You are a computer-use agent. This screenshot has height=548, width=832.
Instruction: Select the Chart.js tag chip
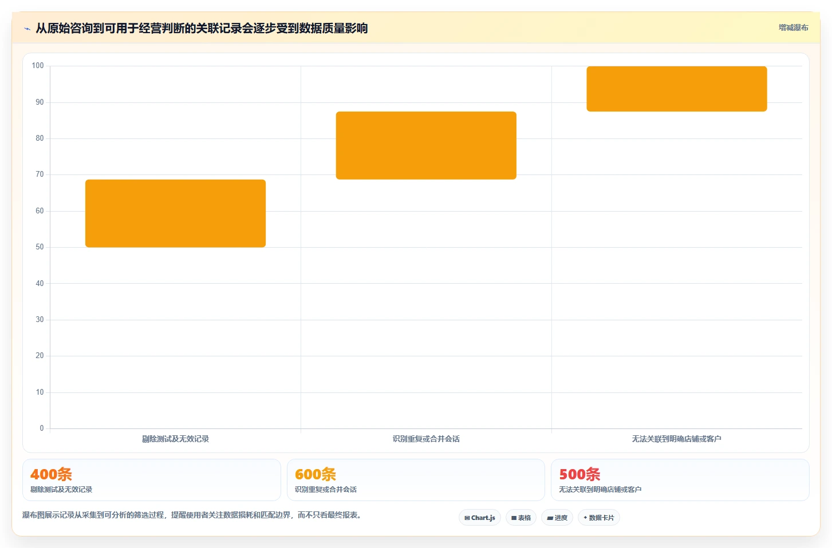480,518
